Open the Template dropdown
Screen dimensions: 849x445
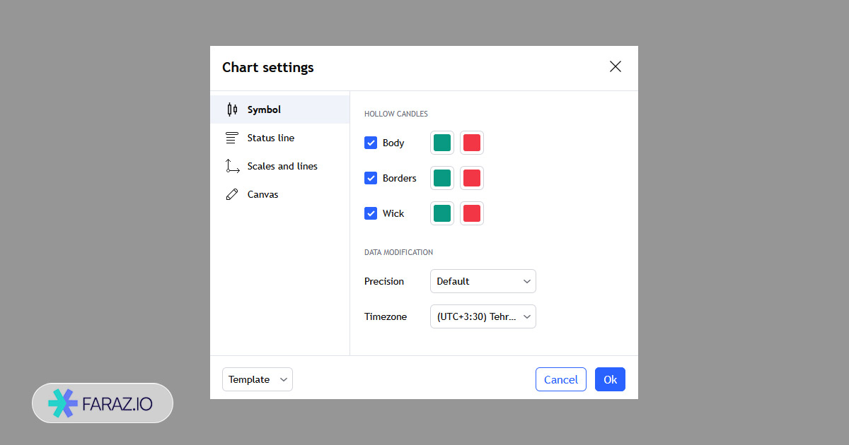(258, 379)
